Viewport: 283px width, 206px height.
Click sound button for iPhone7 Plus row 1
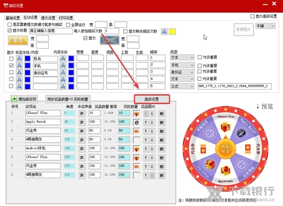point(82,114)
